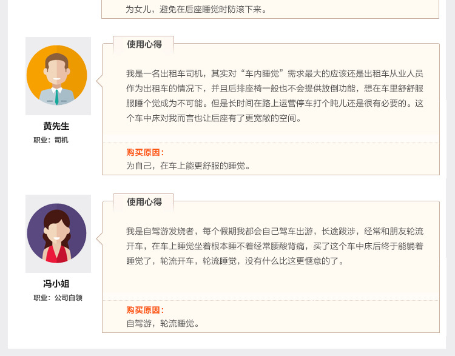Select the 黄先生 name label
This screenshot has height=356, width=455.
[56, 126]
